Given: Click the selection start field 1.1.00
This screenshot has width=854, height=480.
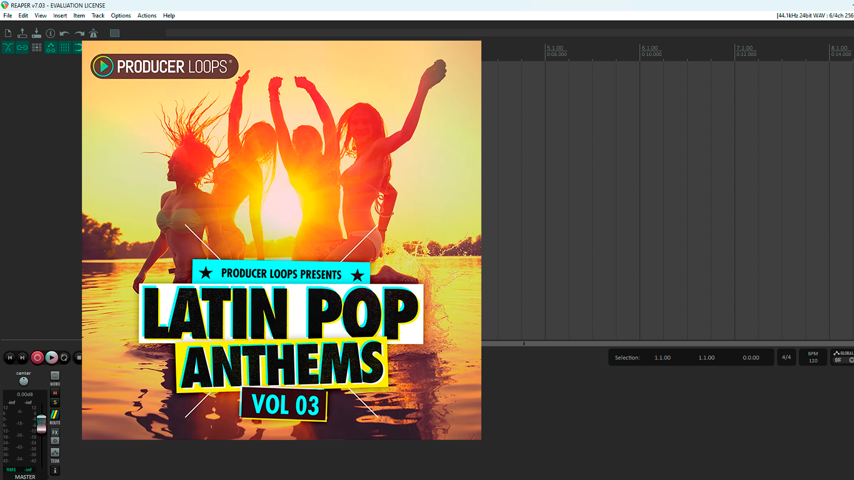Looking at the screenshot, I should click(x=663, y=357).
